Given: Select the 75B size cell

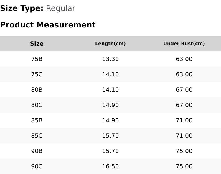Looking at the screenshot, I should pos(37,59).
